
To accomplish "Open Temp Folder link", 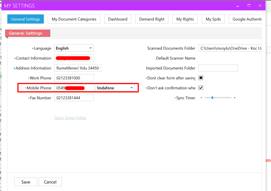I will pyautogui.click(x=70, y=118).
